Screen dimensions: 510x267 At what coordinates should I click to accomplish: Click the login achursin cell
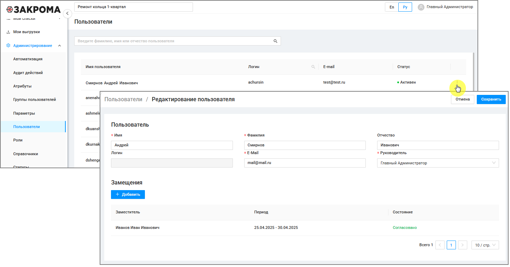pos(256,82)
